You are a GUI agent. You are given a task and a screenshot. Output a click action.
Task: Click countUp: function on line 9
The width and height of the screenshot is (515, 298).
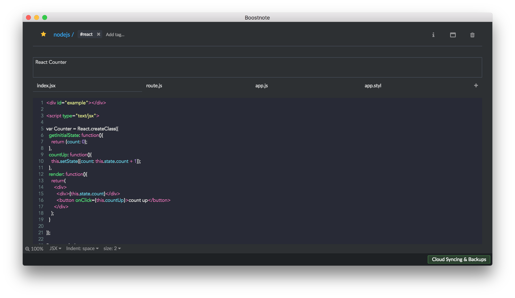tap(70, 155)
